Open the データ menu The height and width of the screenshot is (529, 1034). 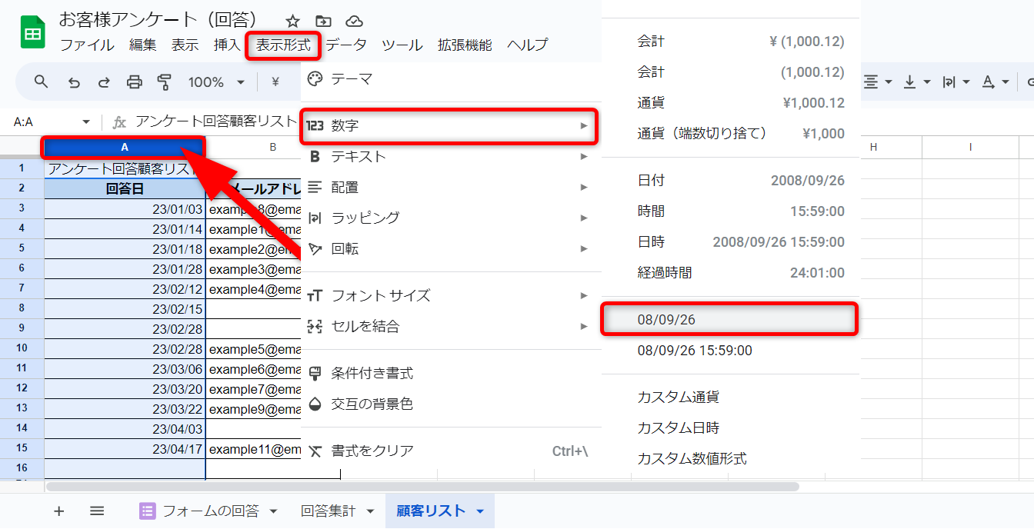346,45
